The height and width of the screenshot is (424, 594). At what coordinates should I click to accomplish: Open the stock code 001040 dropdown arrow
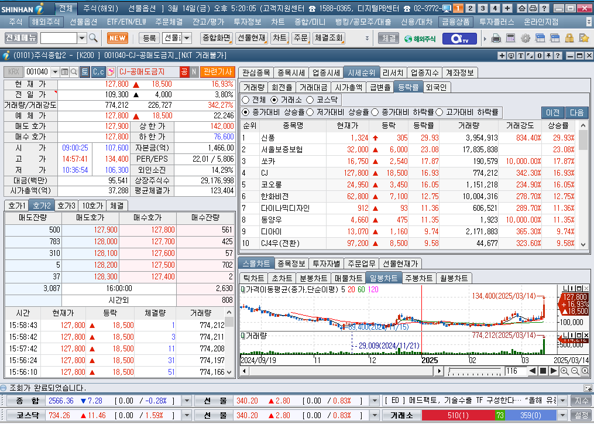[56, 71]
